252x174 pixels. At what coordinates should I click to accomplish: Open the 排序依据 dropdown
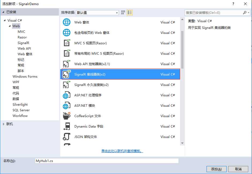tap(97, 13)
